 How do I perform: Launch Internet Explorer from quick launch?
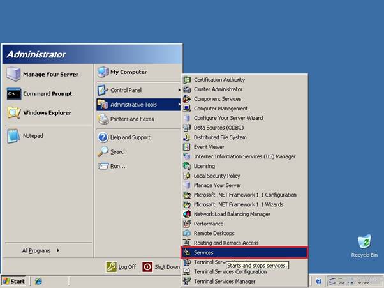(x=38, y=281)
